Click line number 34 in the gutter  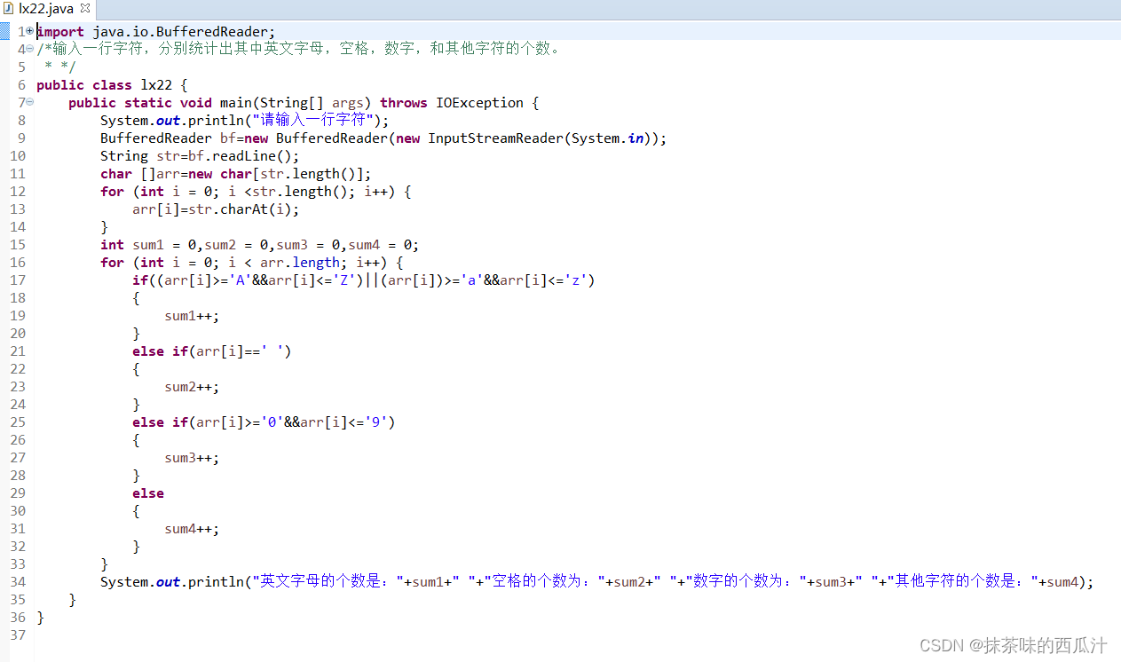tap(18, 582)
